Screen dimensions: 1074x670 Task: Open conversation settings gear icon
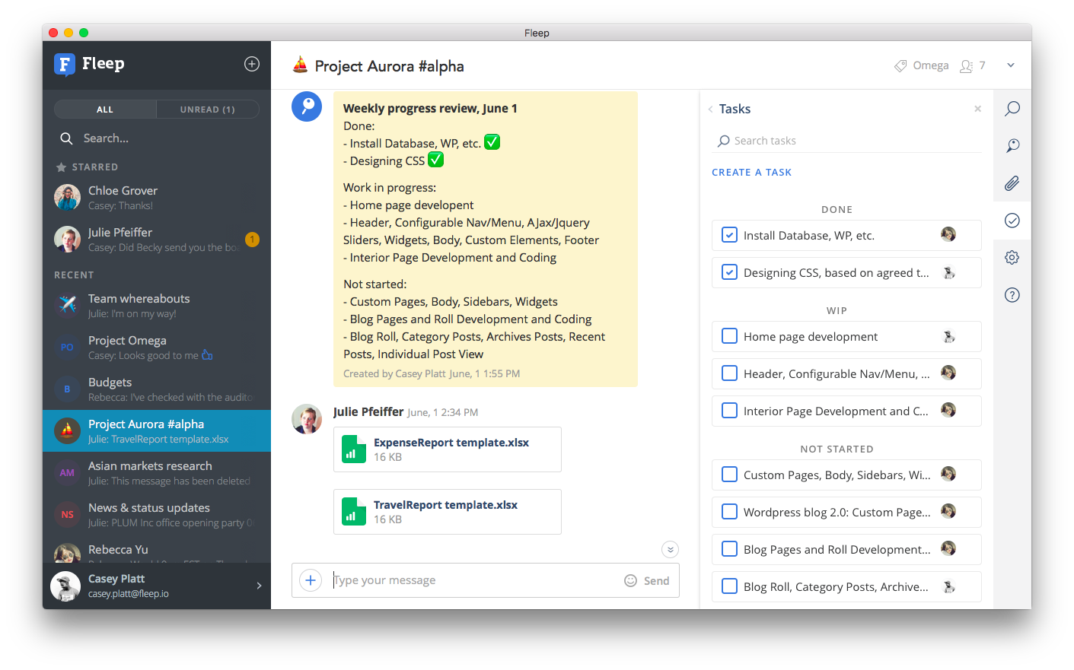1012,257
